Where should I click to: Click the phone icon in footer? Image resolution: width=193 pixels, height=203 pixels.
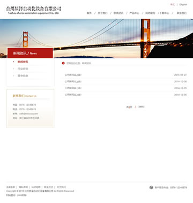[151, 188]
